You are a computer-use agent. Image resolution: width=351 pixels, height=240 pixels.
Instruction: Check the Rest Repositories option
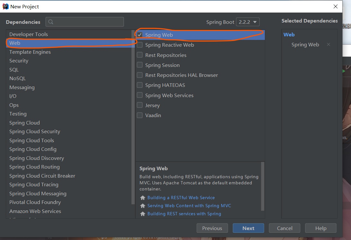point(140,55)
